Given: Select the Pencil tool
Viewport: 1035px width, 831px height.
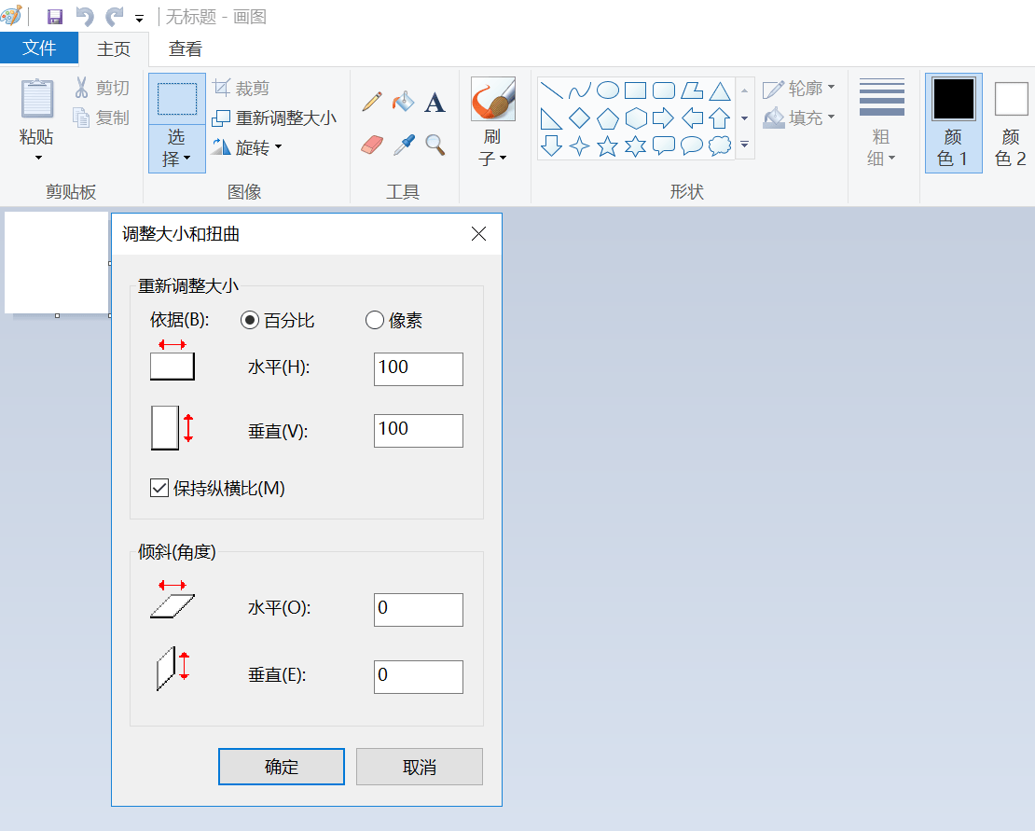Looking at the screenshot, I should click(x=372, y=102).
